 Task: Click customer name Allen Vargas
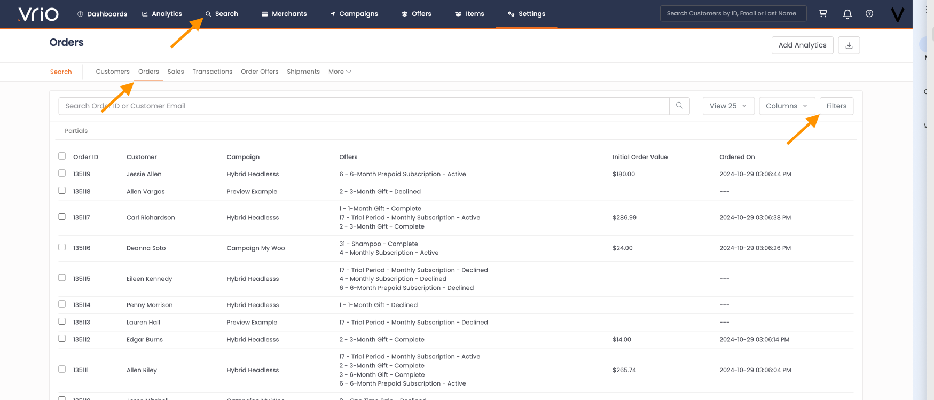coord(145,192)
